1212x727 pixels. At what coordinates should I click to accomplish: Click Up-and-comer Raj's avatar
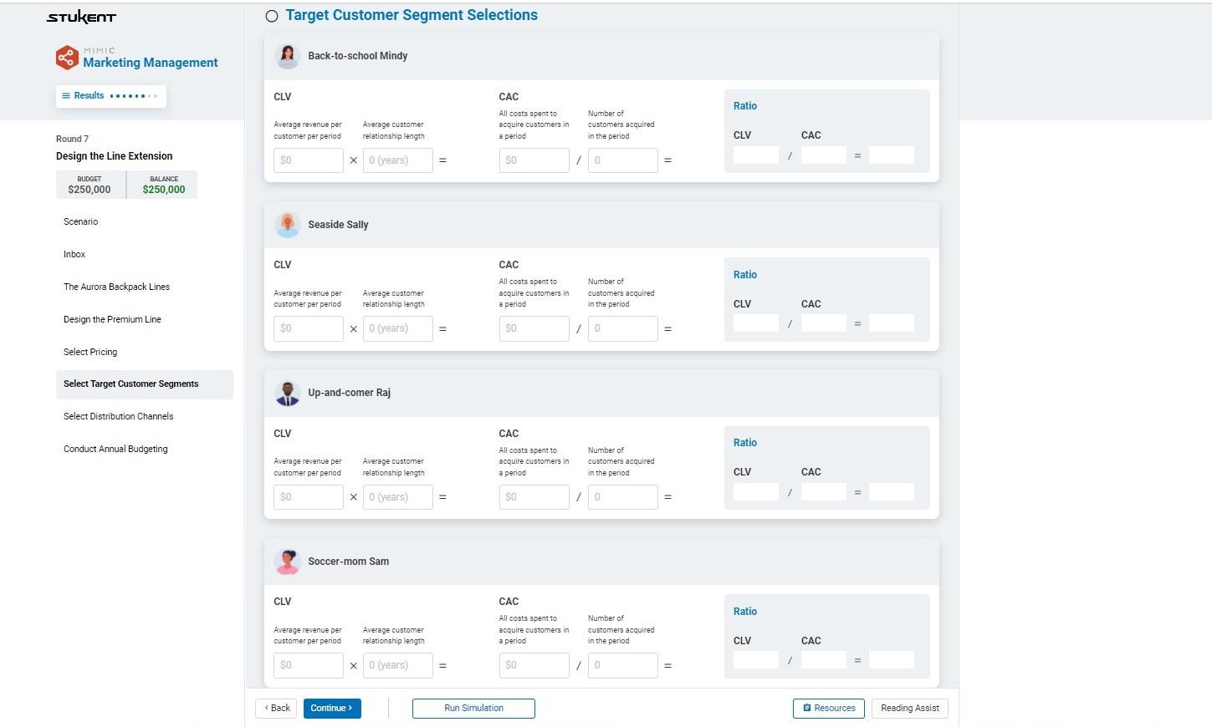[287, 392]
